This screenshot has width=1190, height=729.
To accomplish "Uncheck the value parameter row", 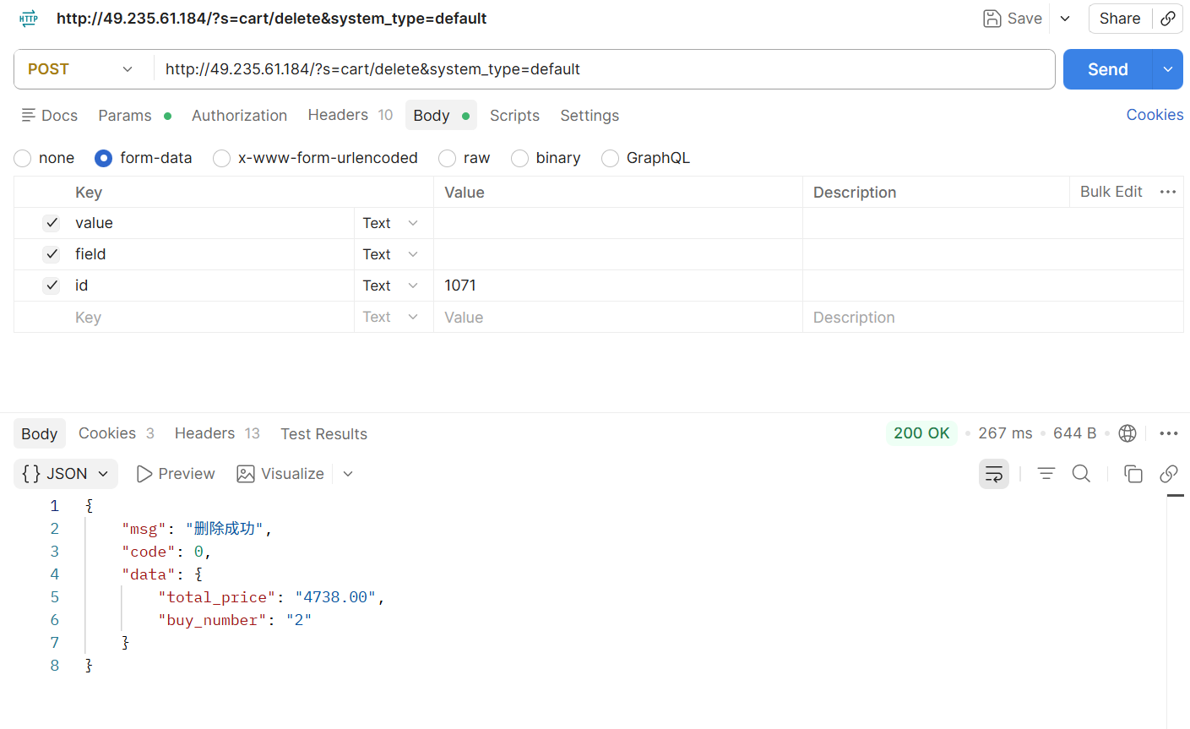I will pos(52,223).
